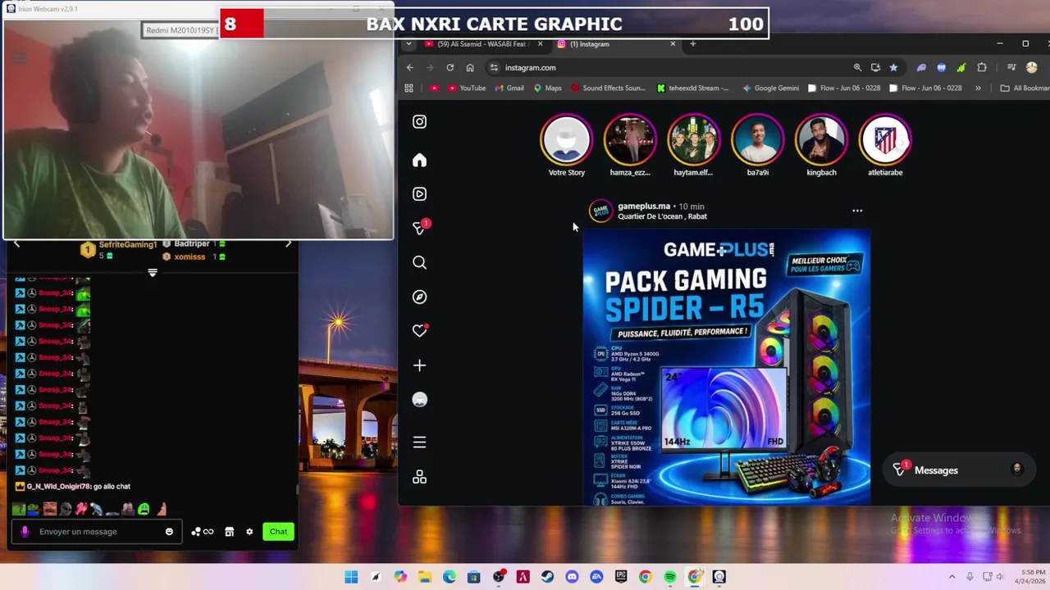This screenshot has height=590, width=1050.
Task: Open Quartier De L'ocean, Rabat location
Action: (x=662, y=216)
